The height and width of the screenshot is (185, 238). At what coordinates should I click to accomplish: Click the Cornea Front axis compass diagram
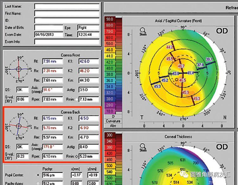[x=18, y=69]
